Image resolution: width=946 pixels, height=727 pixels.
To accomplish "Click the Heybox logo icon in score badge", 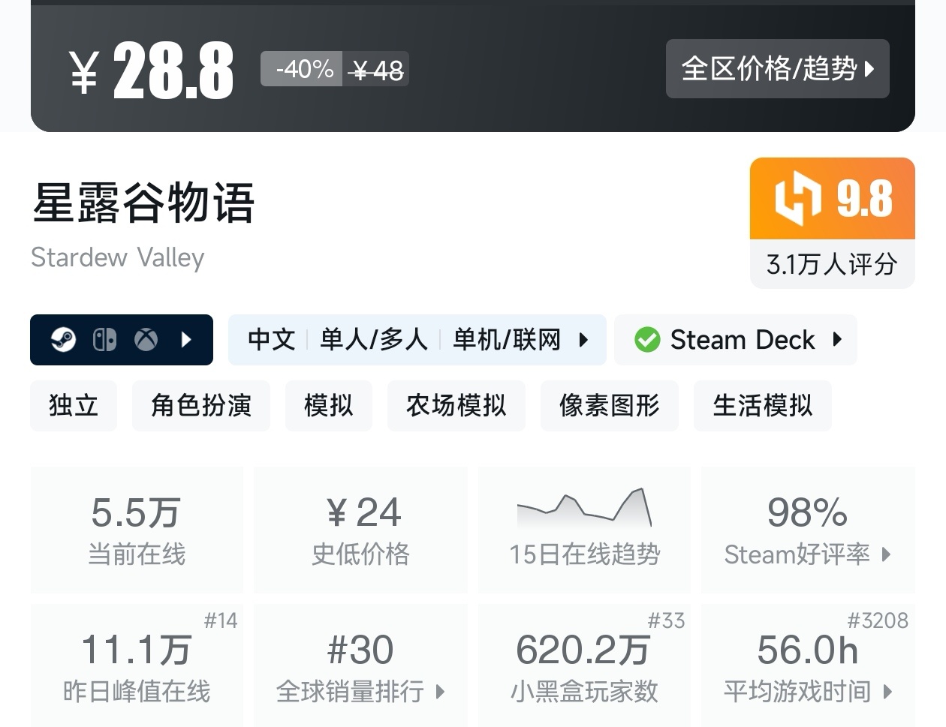I will pos(797,199).
